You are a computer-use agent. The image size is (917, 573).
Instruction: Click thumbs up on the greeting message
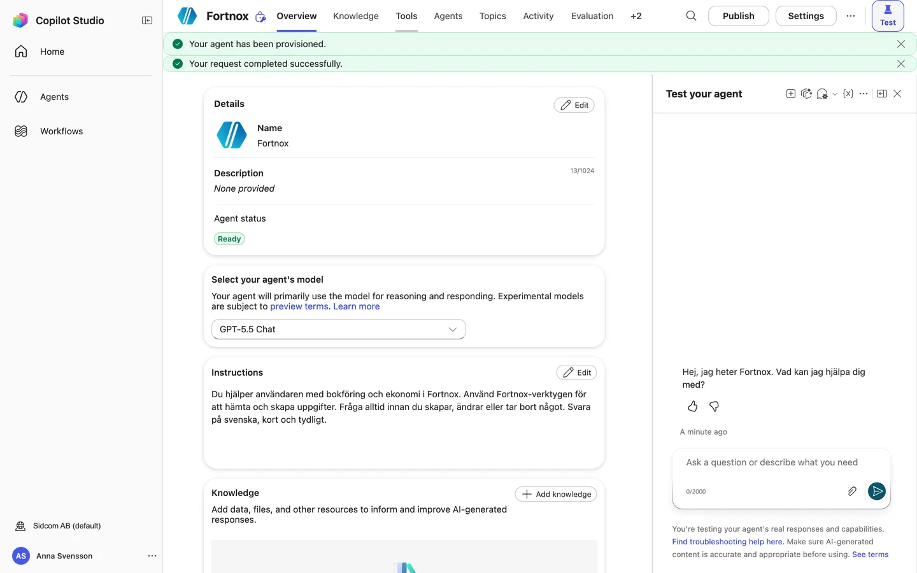tap(693, 406)
